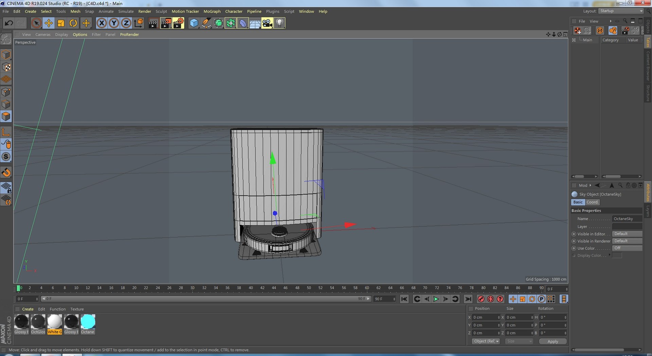The height and width of the screenshot is (356, 652).
Task: Click Position X input field
Action: click(486, 317)
